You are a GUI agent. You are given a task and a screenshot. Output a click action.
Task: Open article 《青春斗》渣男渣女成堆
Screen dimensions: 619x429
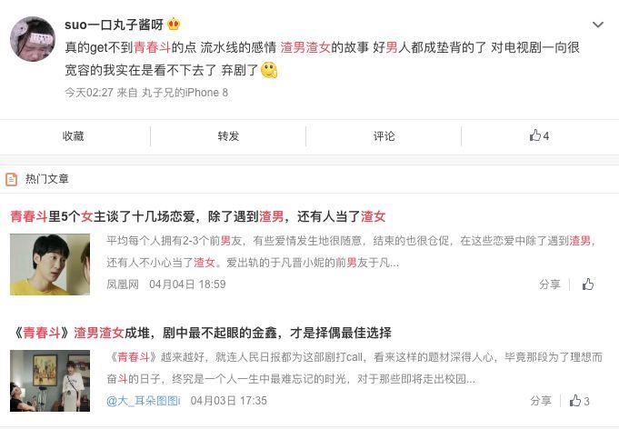202,333
